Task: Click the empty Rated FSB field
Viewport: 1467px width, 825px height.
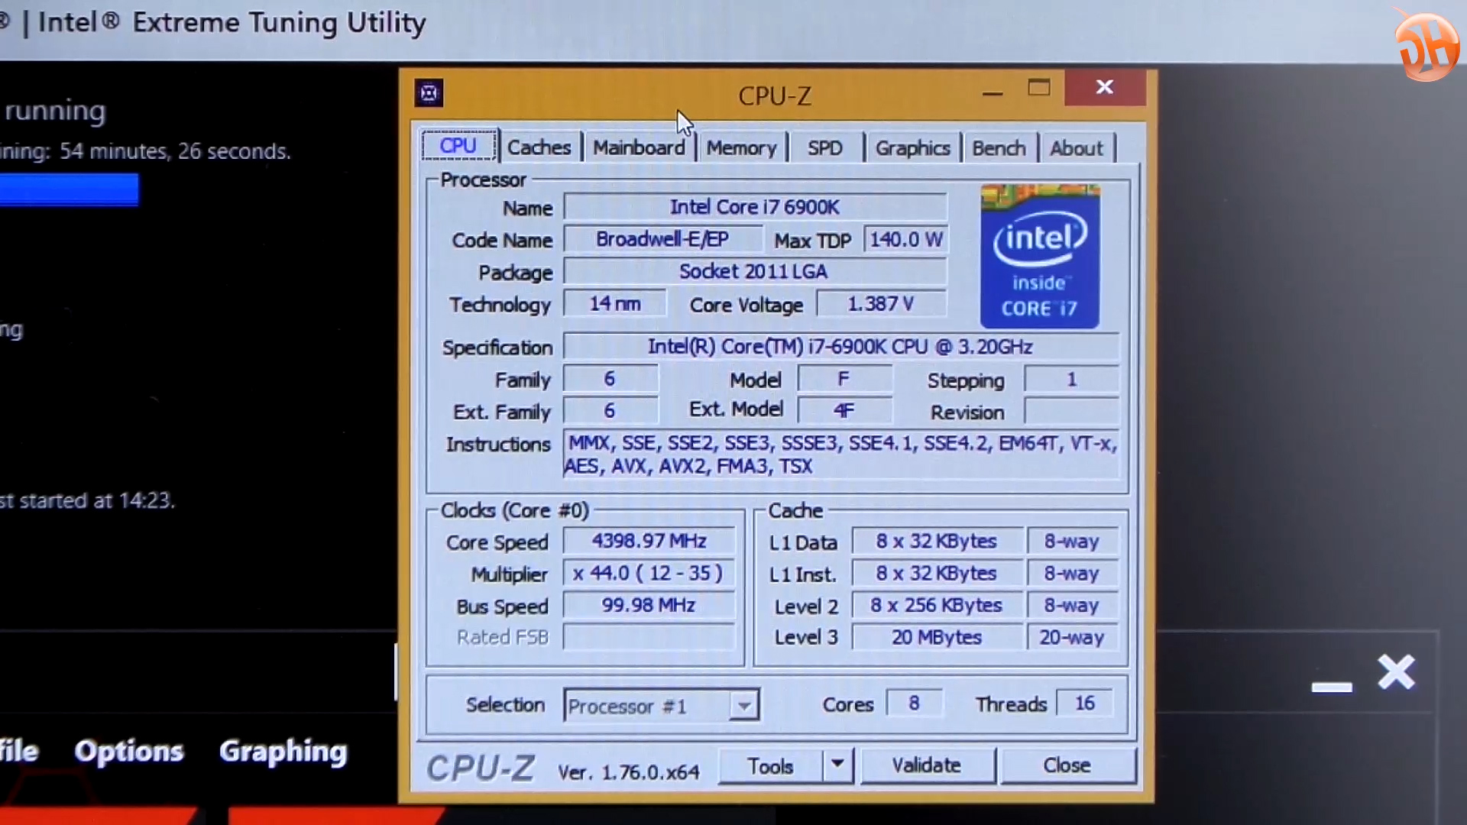Action: (649, 637)
